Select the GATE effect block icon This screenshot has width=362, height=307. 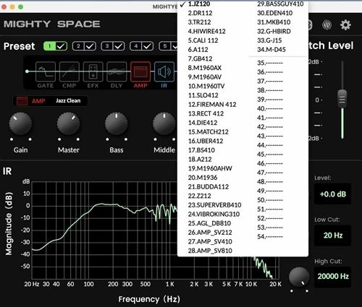click(46, 72)
